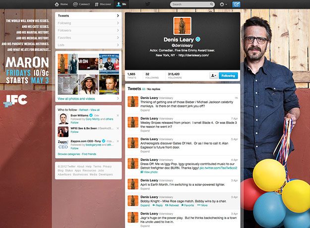The width and height of the screenshot is (310, 228).
Task: Dismiss WPXI See & Be Seen suggestion
Action: point(118,128)
